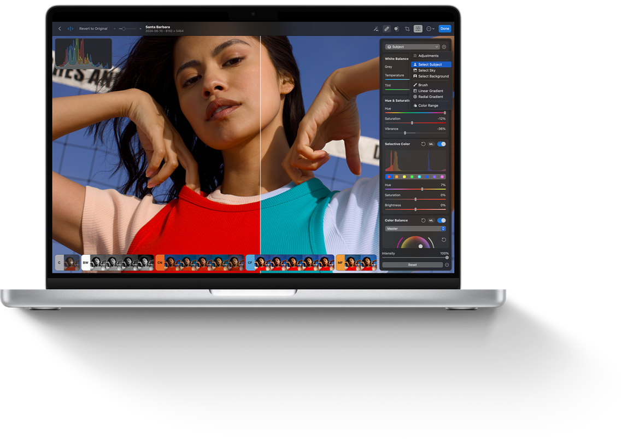
Task: Open the color adjustments sliders panel icon
Action: (418, 28)
